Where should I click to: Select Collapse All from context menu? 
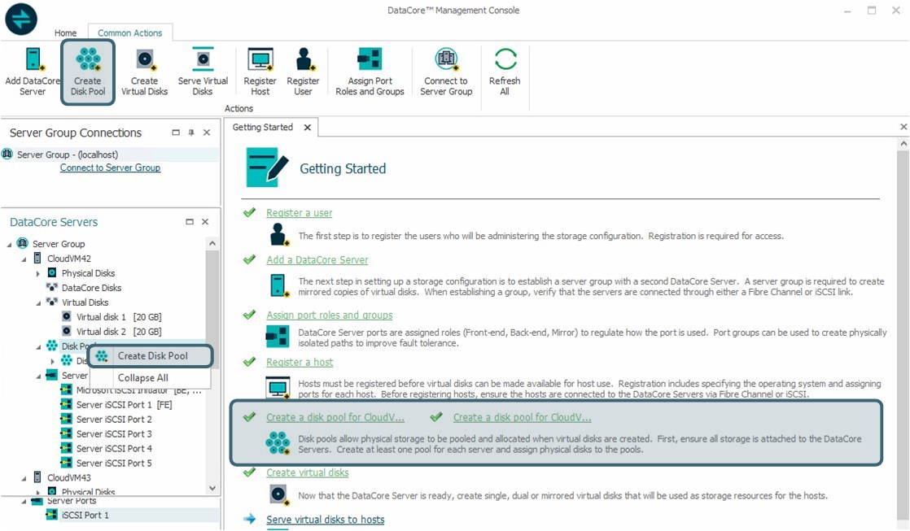pos(142,378)
